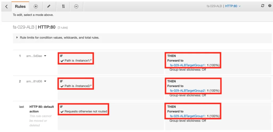Click 'Group-level stickiness: Off' under rule 2

pyautogui.click(x=188, y=95)
